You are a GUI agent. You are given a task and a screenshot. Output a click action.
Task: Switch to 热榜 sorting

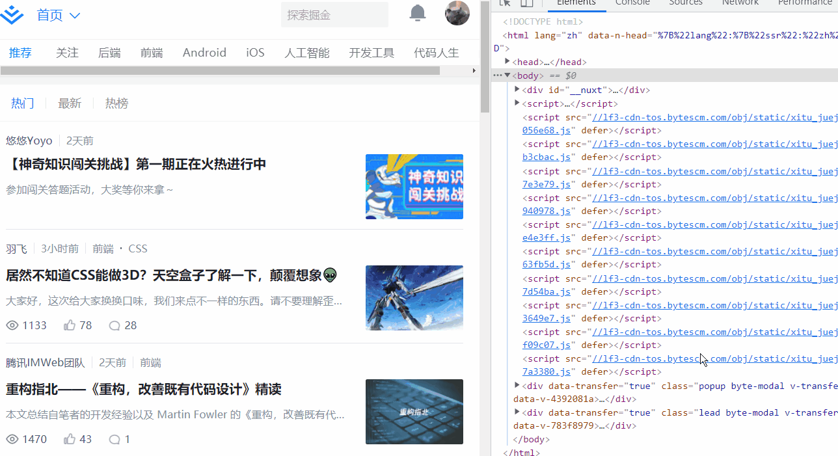point(117,103)
